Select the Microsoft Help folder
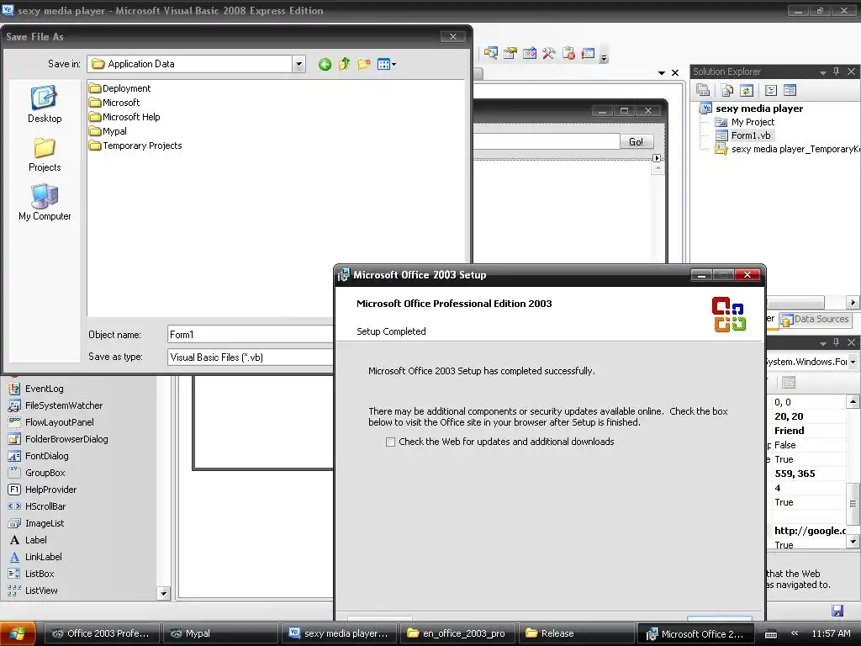Screen dimensions: 861x646 click(124, 117)
